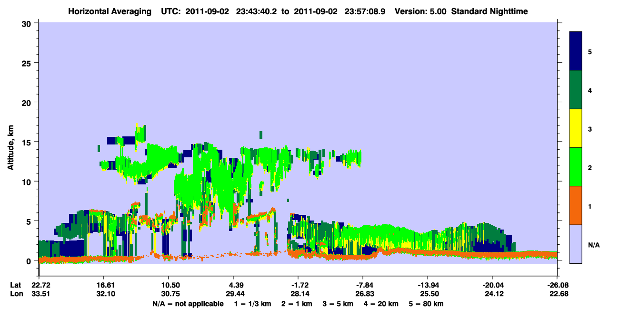Click longitude value 24.12

492,294
